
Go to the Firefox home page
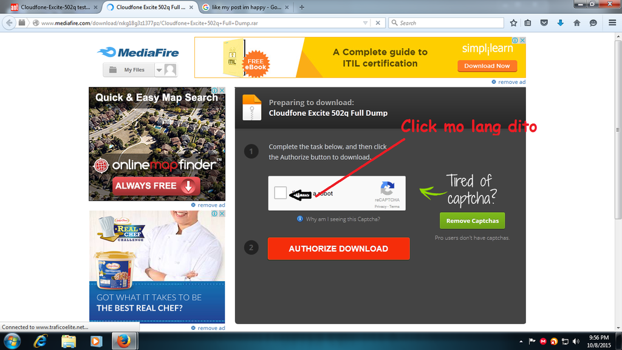click(576, 22)
